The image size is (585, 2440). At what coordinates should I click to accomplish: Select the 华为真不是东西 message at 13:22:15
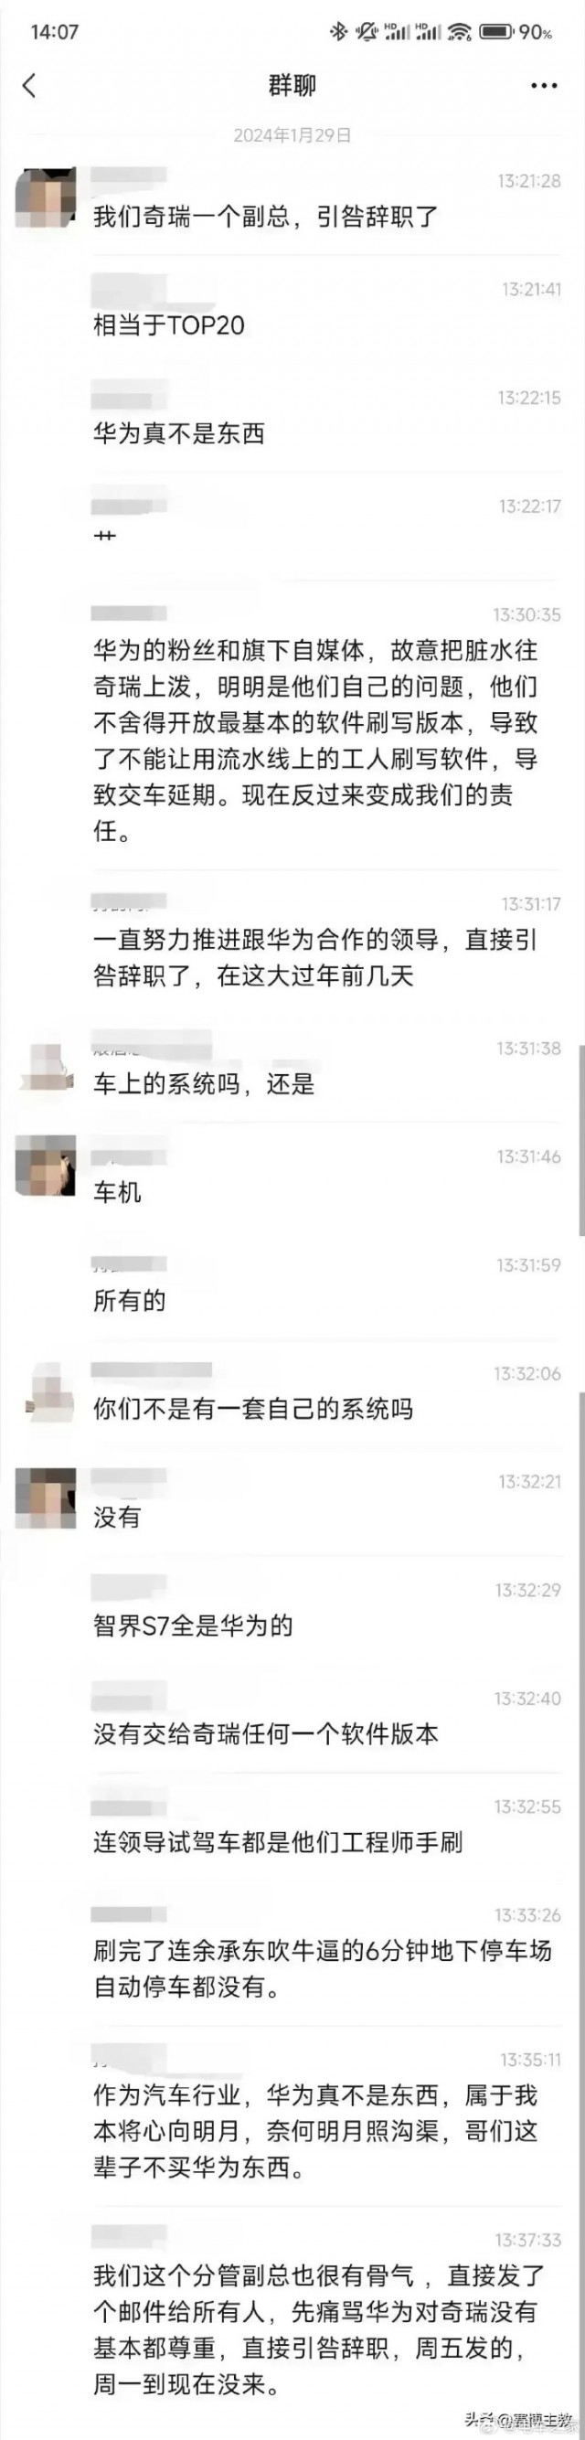pos(178,434)
